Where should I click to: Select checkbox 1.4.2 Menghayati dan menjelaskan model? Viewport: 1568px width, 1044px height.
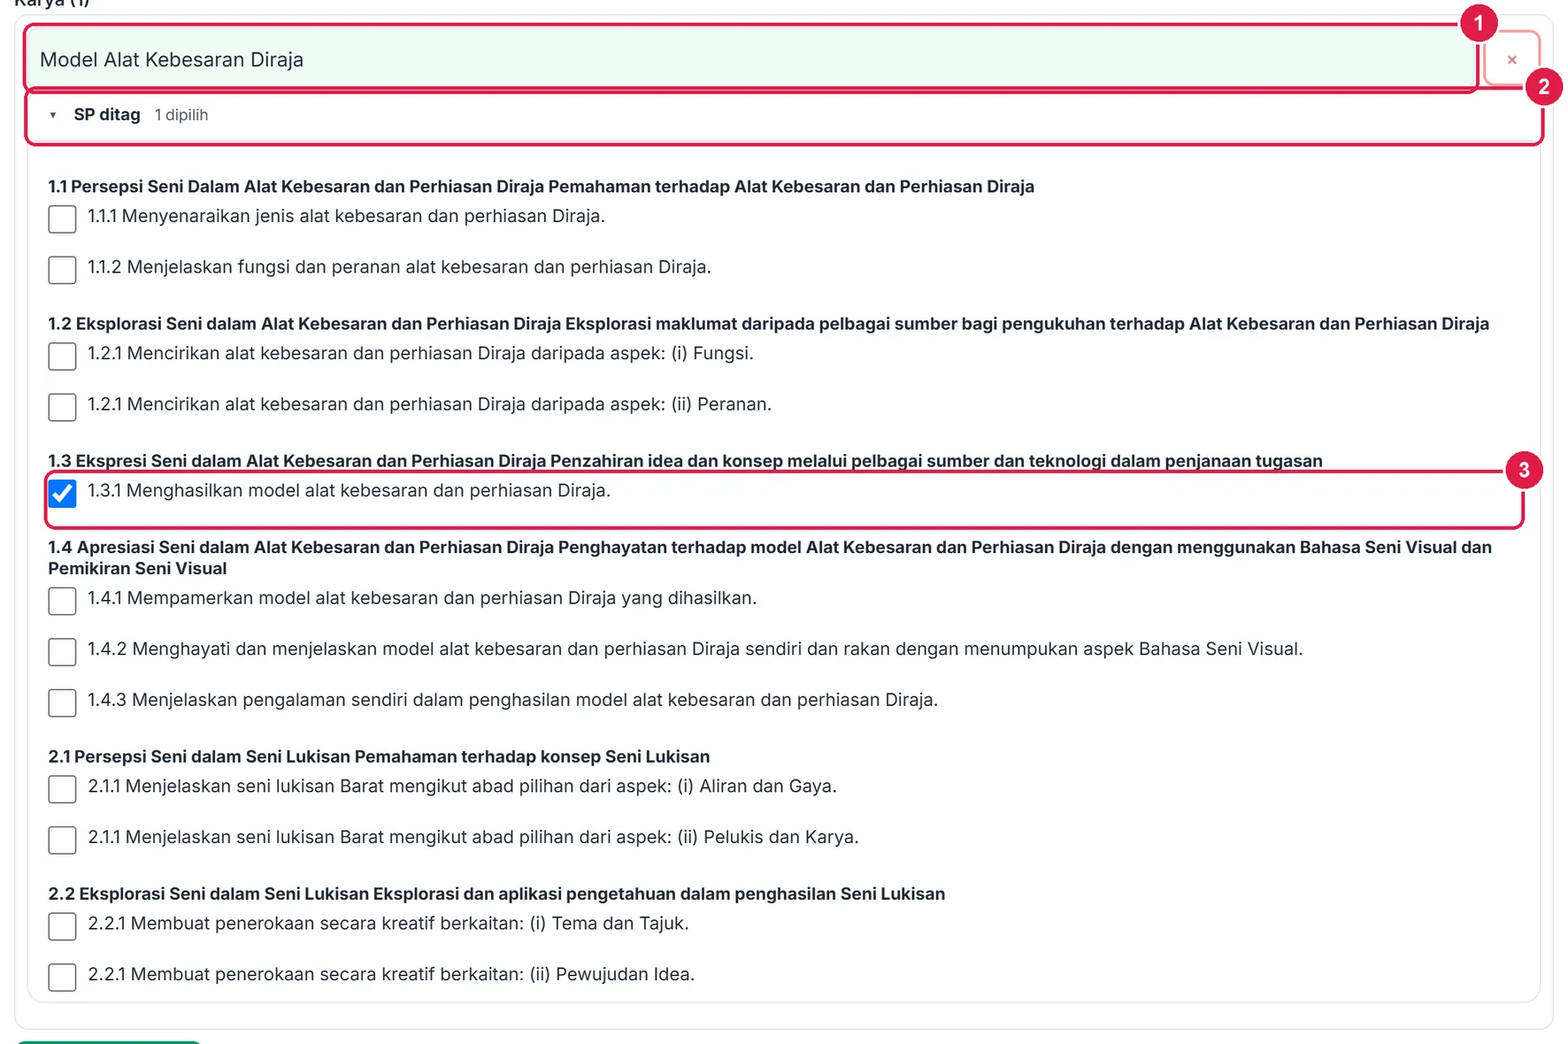[62, 652]
